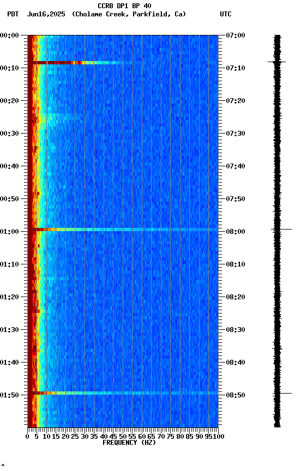Viewport: 301px width, 471px height.
Task: Click the 25 Hz frequency tick label
Action: (x=75, y=437)
